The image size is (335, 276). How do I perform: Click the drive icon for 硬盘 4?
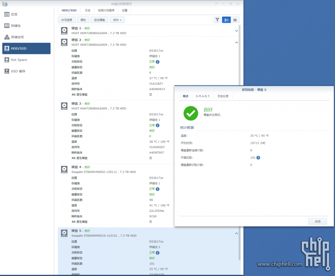(64, 169)
